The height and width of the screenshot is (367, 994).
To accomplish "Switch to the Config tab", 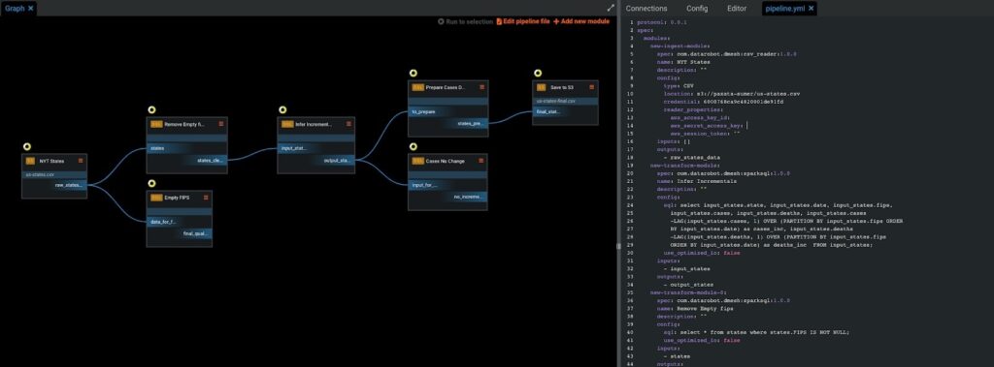I will click(697, 8).
